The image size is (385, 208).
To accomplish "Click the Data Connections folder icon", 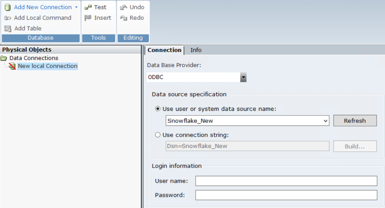I will 4,58.
